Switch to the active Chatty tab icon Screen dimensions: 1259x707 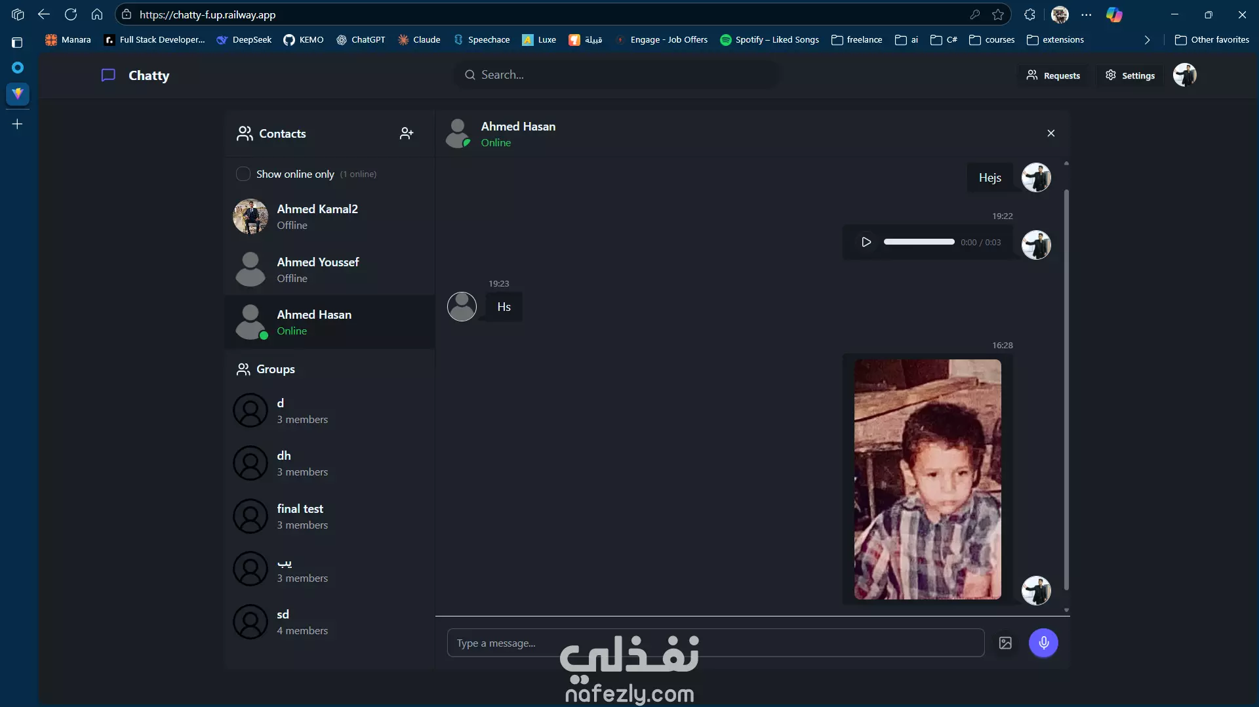click(18, 93)
